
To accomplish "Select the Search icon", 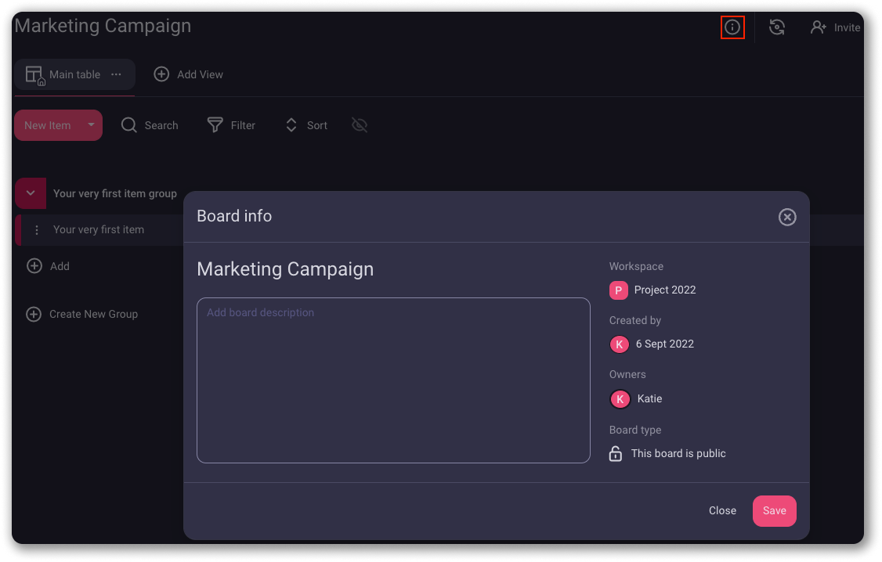I will coord(128,124).
